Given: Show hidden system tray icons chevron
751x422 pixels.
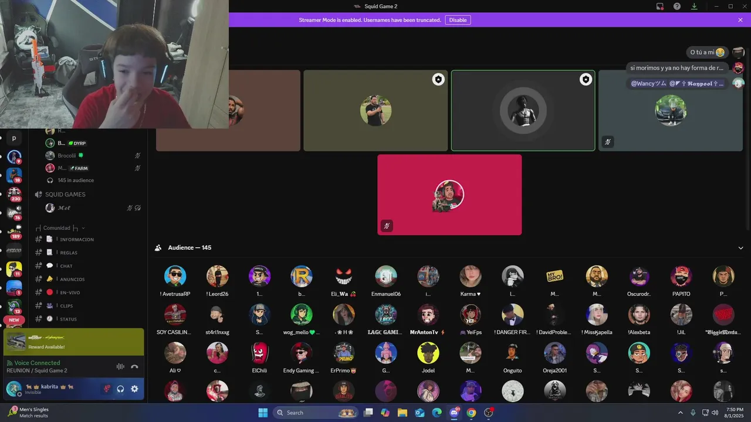Looking at the screenshot, I should coord(681,413).
